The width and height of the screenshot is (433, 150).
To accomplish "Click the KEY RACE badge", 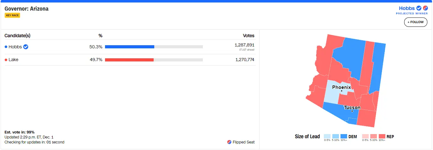I will pyautogui.click(x=13, y=15).
